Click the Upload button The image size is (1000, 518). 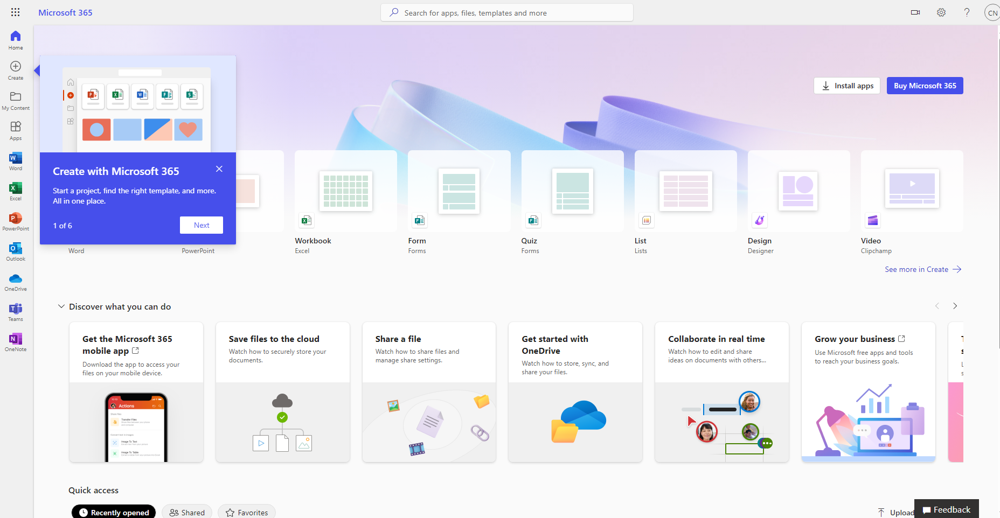tap(896, 512)
